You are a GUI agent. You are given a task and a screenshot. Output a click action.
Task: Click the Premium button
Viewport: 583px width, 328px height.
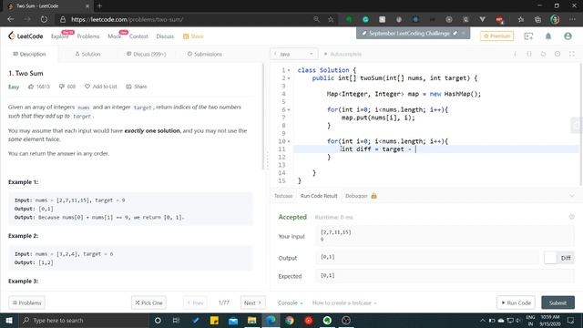[x=496, y=36]
